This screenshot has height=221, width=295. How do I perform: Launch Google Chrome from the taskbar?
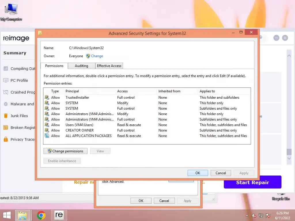pos(41,215)
